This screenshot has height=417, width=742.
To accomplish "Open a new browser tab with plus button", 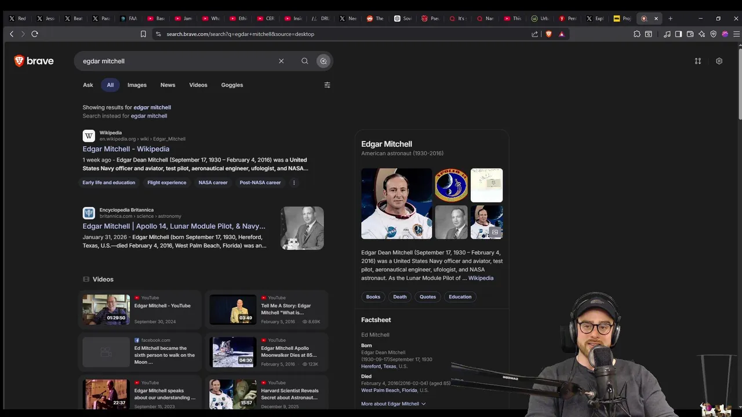I will coord(670,19).
